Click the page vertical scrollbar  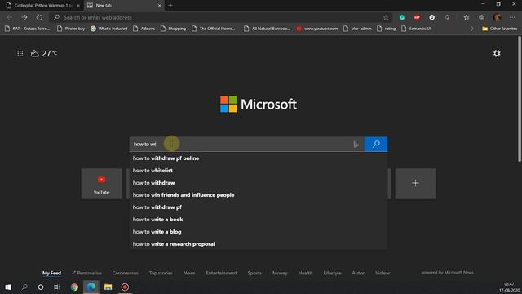(520, 100)
